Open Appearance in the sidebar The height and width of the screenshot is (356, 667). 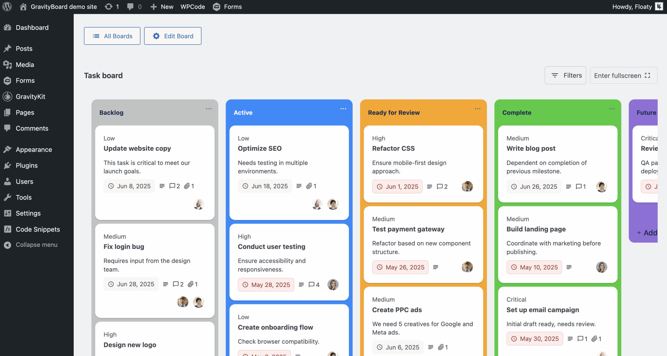click(34, 149)
